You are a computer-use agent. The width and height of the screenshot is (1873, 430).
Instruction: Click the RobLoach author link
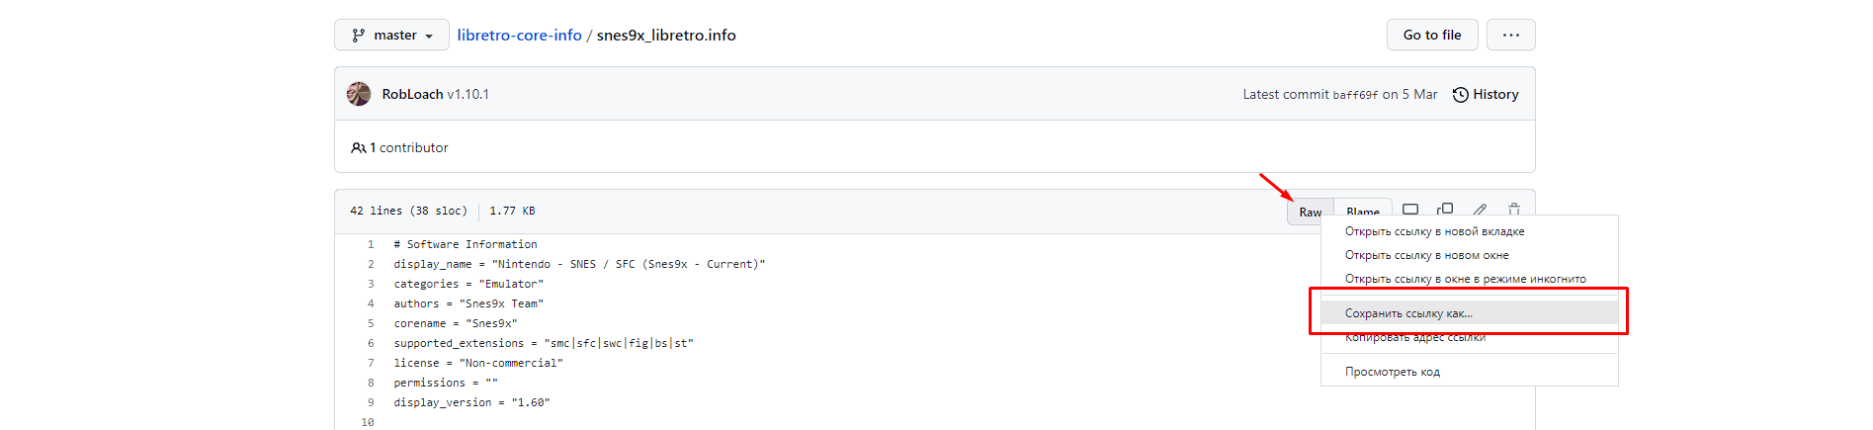(412, 94)
